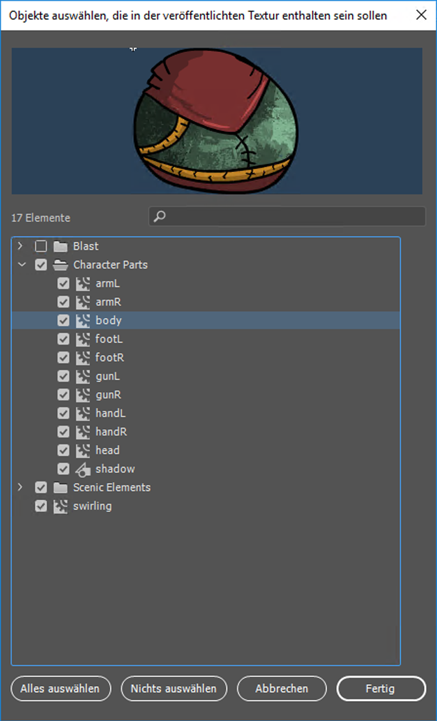Click the armR symbol icon
This screenshot has width=437, height=721.
pyautogui.click(x=83, y=302)
